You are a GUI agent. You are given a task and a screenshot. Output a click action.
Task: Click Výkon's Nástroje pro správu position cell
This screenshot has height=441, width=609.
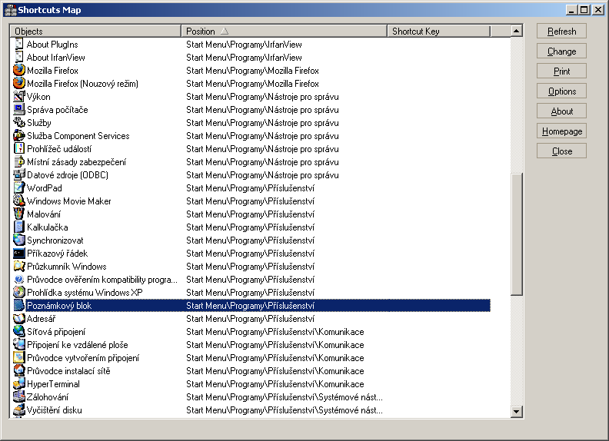(x=262, y=97)
